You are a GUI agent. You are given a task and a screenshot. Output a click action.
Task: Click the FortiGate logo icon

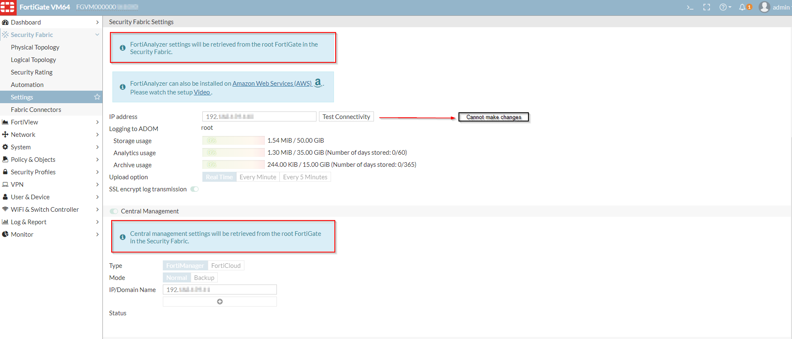[7, 7]
